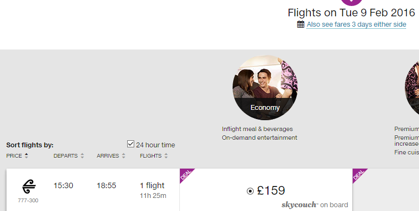Click the purple circle icon above date heading

352,2
